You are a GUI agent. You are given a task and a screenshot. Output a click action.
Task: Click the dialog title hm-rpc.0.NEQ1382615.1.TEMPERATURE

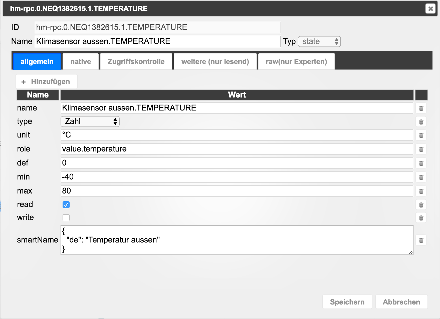pyautogui.click(x=79, y=9)
